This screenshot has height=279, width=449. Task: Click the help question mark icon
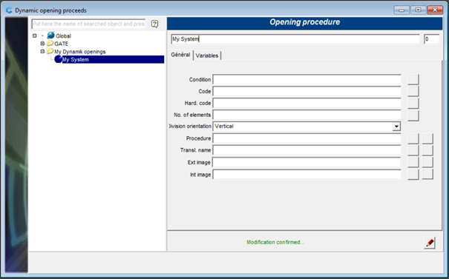154,24
